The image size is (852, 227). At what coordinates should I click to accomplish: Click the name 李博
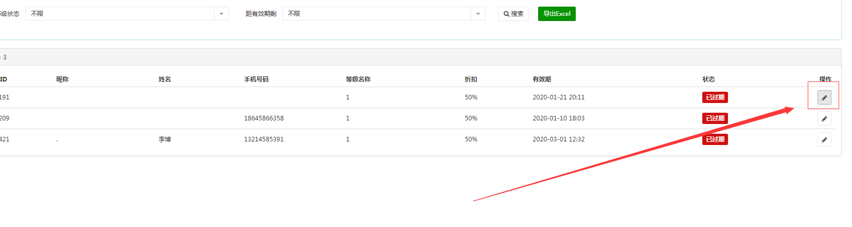(x=165, y=139)
